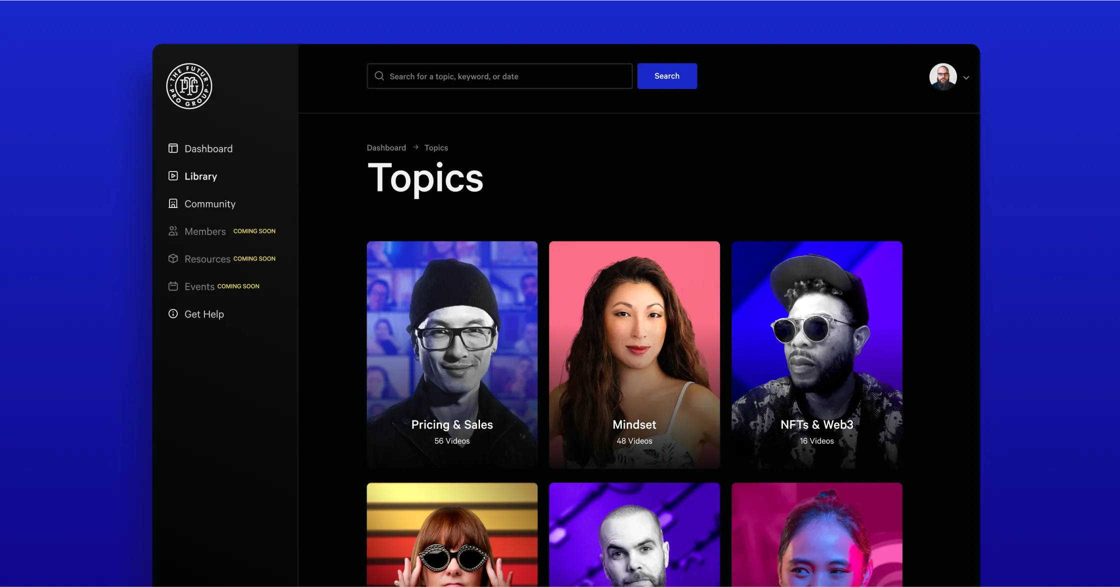Open the magenta card with woman's face
Image resolution: width=1120 pixels, height=587 pixels.
[x=817, y=534]
